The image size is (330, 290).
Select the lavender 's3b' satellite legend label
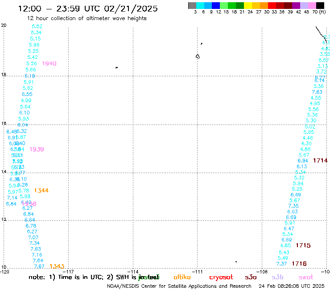277,277
